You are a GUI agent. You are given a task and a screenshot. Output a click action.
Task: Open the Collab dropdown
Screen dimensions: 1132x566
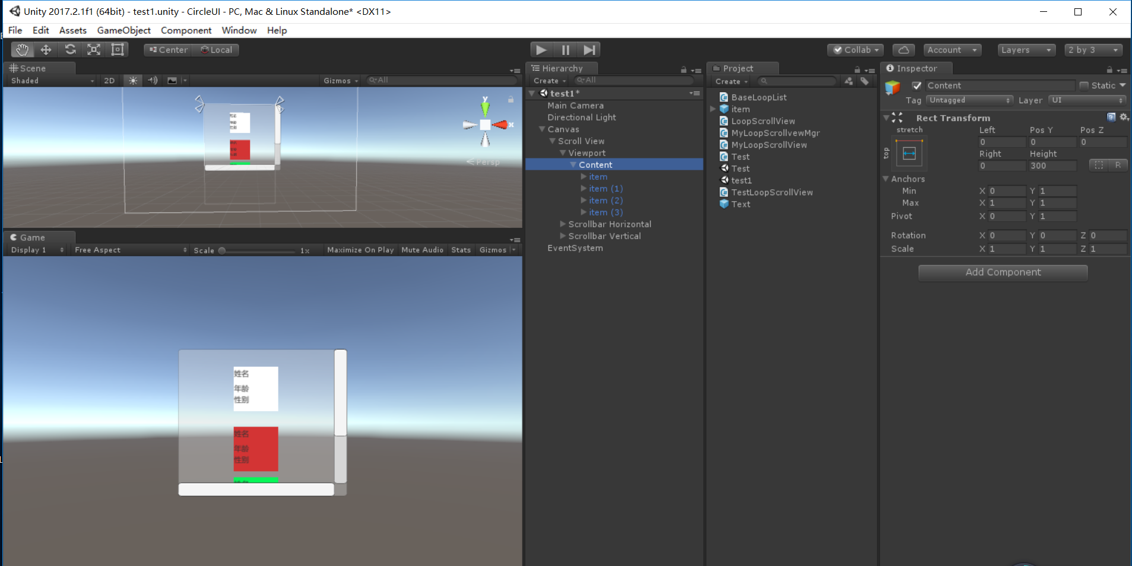click(855, 50)
